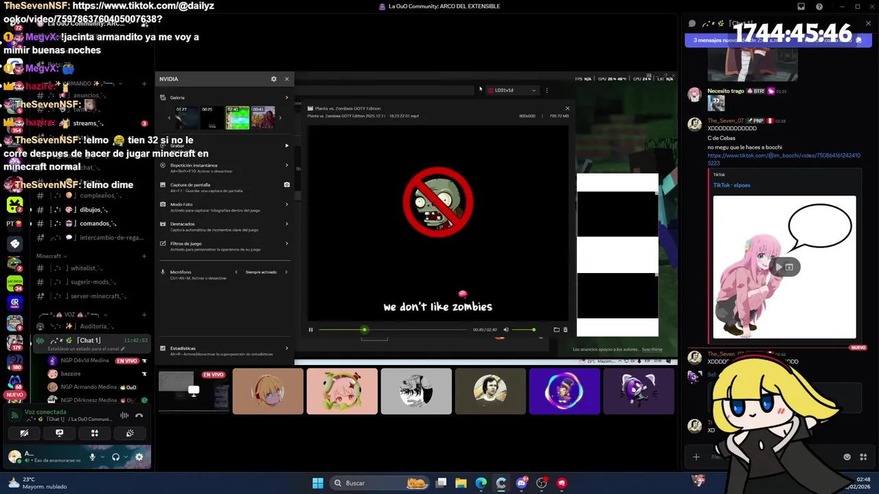Expand the Galería section arrow
The height and width of the screenshot is (494, 879).
click(x=286, y=97)
